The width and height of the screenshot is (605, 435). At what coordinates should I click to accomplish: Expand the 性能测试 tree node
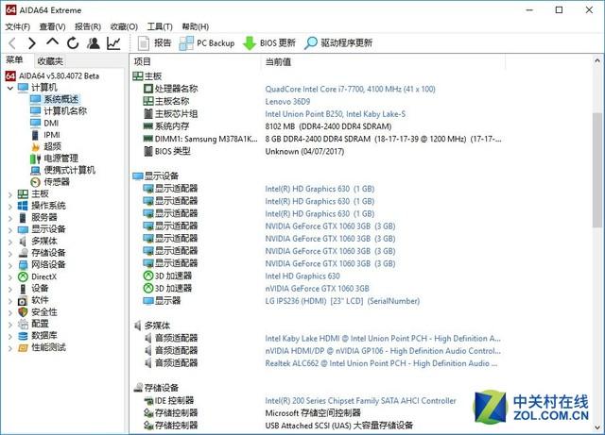(x=10, y=348)
